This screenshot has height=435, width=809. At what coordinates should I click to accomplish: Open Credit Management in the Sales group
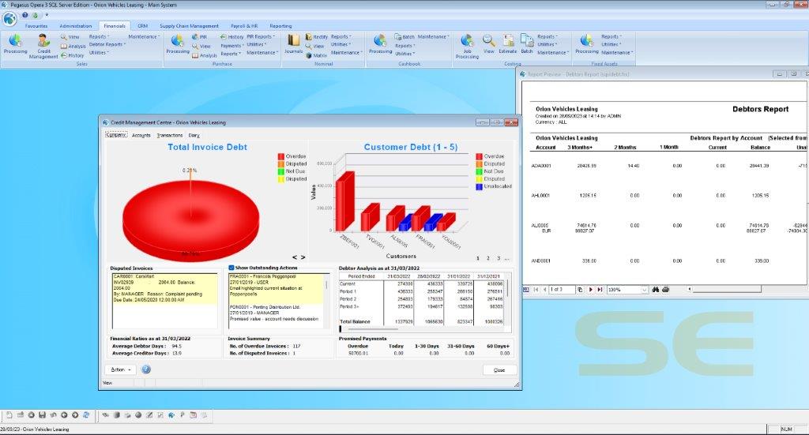pyautogui.click(x=43, y=45)
